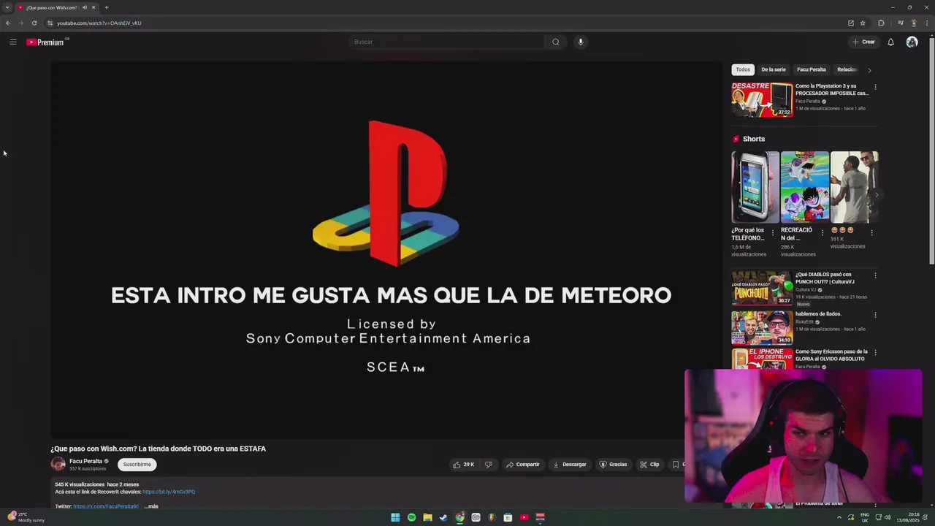Mute the tab via its speaker icon
Image resolution: width=935 pixels, height=526 pixels.
coord(85,7)
